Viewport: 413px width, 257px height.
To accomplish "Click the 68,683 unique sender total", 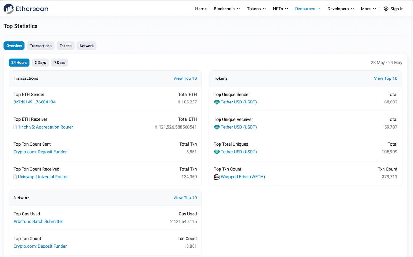I will [x=390, y=102].
